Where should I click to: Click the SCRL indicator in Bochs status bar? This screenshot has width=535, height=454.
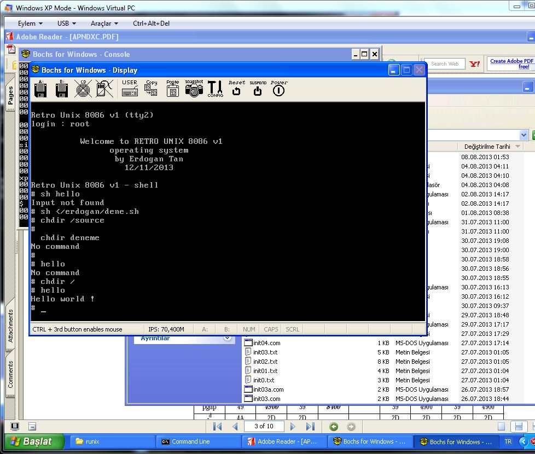293,329
